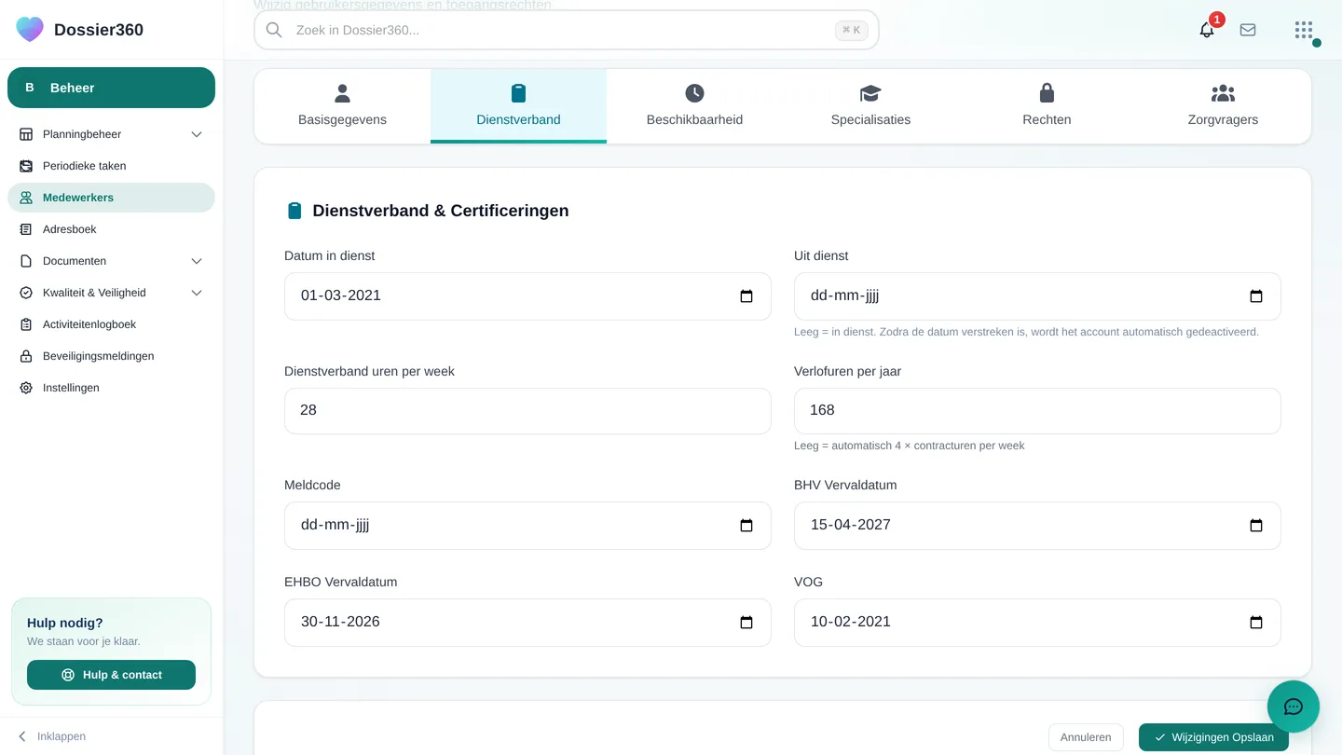Select the Dienstverband tab

tap(518, 106)
